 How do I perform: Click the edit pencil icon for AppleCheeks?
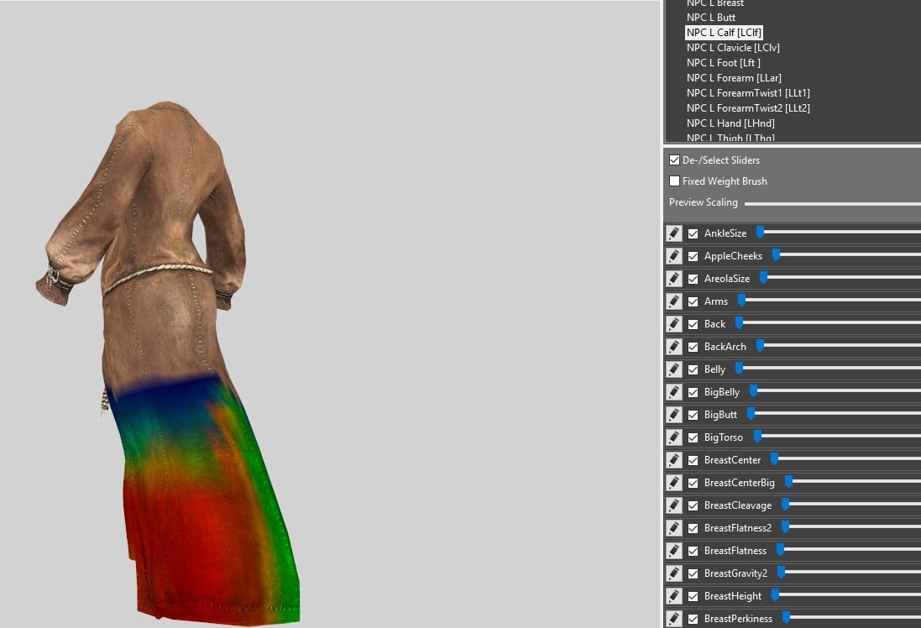(x=673, y=256)
